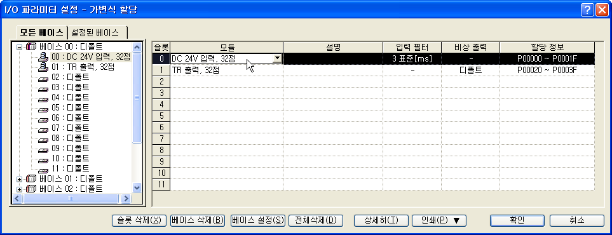Select tree item 베이스 01 : 디폴트
Image resolution: width=612 pixels, height=235 pixels.
71,178
